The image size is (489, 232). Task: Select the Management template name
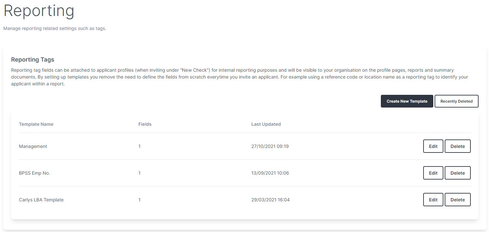[x=33, y=146]
